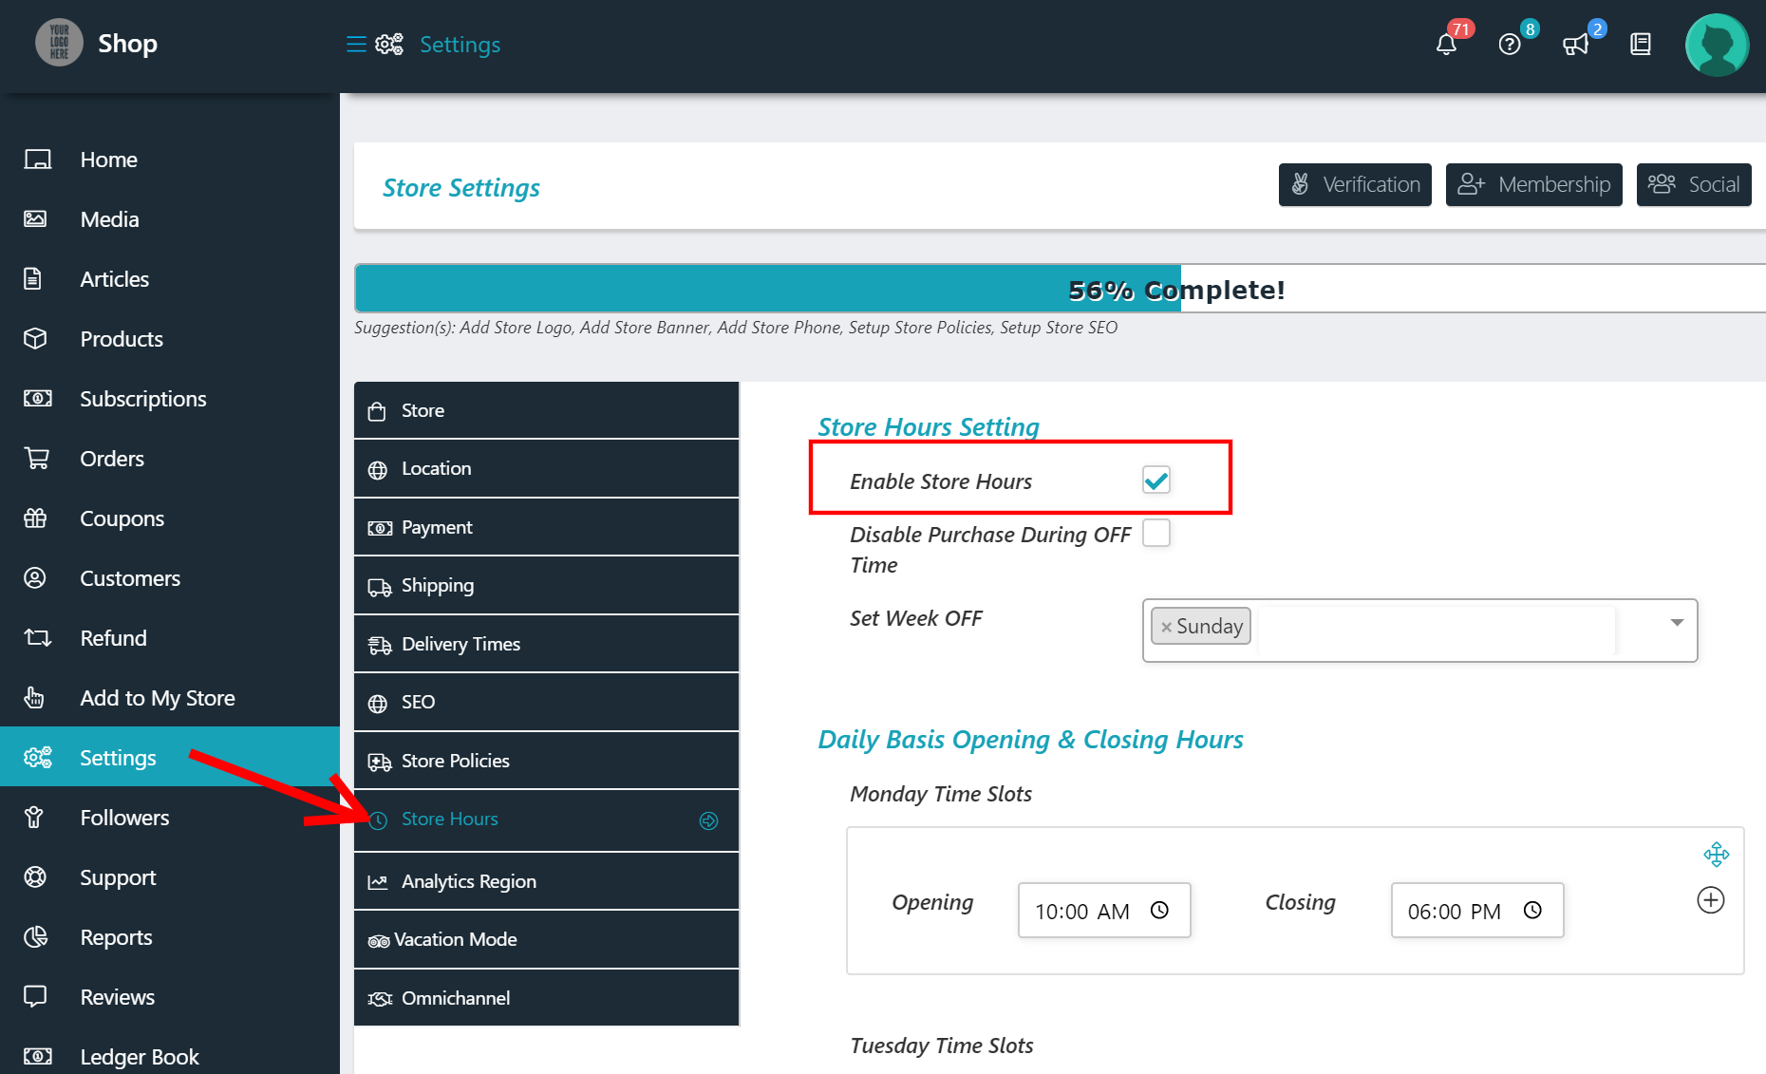Expand the Set Week OFF dropdown arrow
The image size is (1766, 1074).
click(1677, 623)
